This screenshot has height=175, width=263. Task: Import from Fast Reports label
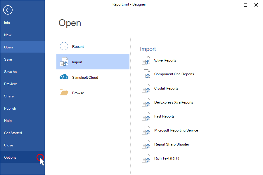164,116
